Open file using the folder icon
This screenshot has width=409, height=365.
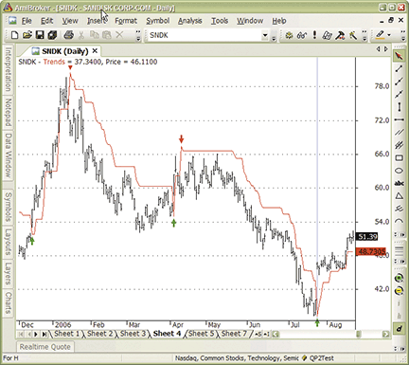(27, 35)
